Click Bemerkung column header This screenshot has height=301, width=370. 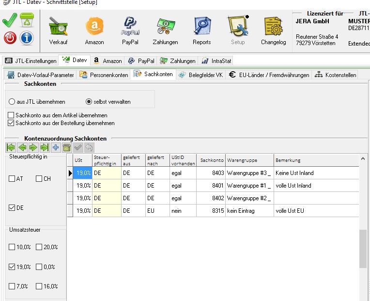(316, 160)
